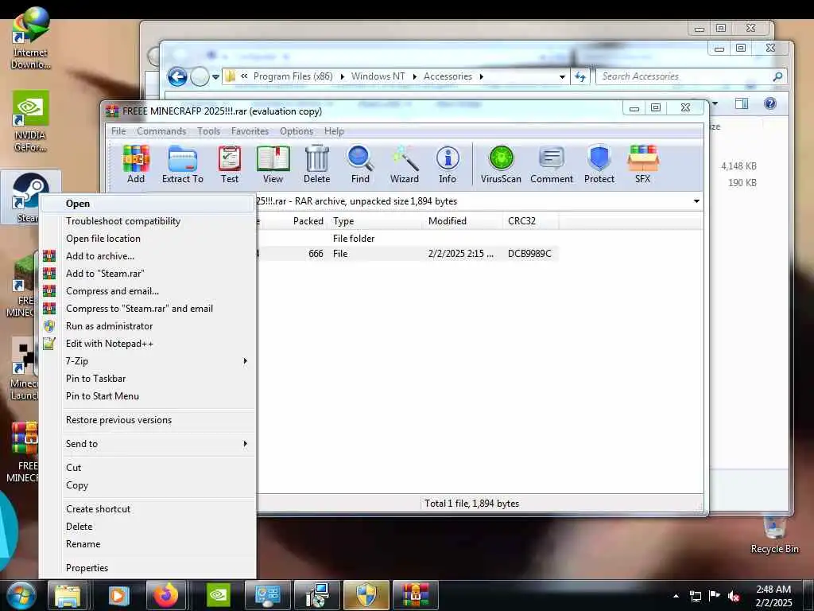Viewport: 814px width, 611px height.
Task: Toggle Explorer preview pane icon
Action: coord(742,103)
